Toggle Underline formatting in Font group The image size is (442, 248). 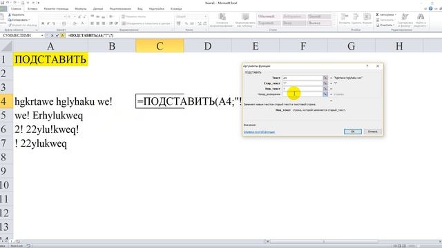54,23
